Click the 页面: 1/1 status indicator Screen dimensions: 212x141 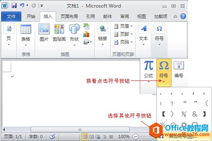point(13,136)
